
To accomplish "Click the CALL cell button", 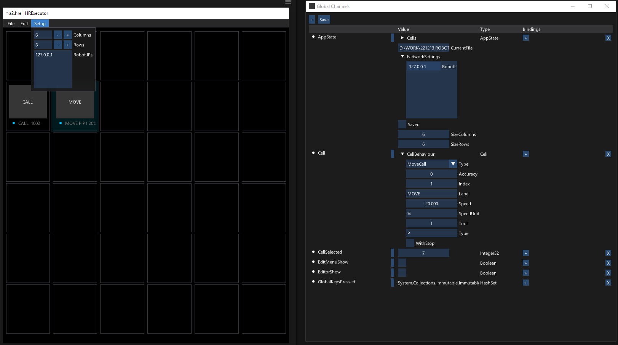I will click(28, 102).
